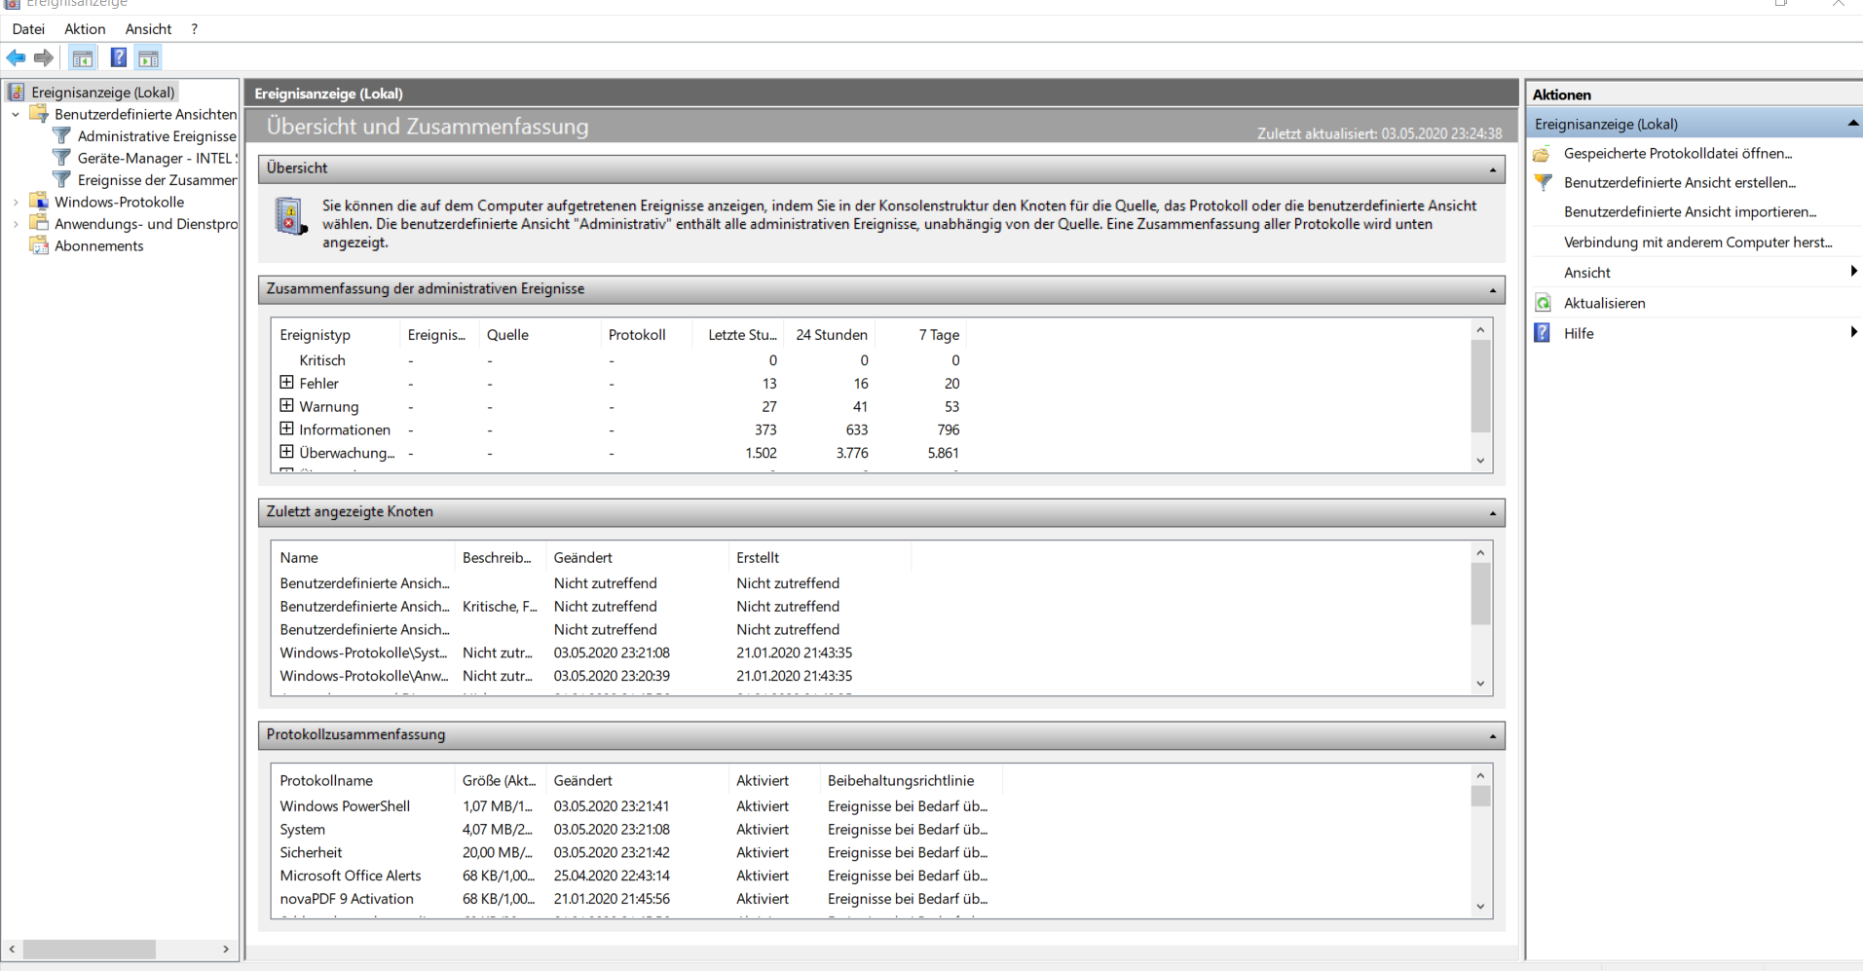Click Verbindung mit anderem Computer herstellen action

(1697, 243)
